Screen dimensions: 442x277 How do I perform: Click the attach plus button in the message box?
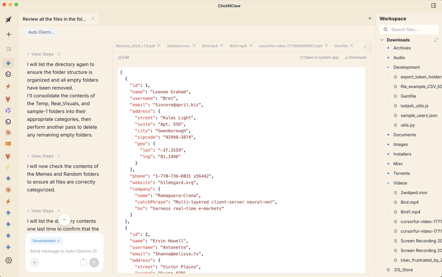pyautogui.click(x=35, y=262)
